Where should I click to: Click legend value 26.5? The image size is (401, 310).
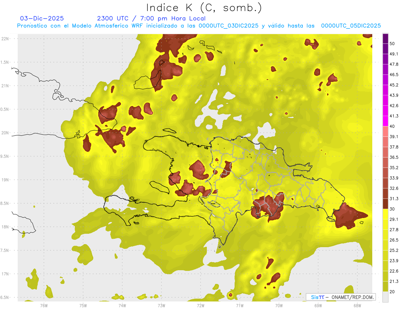[x=394, y=240]
